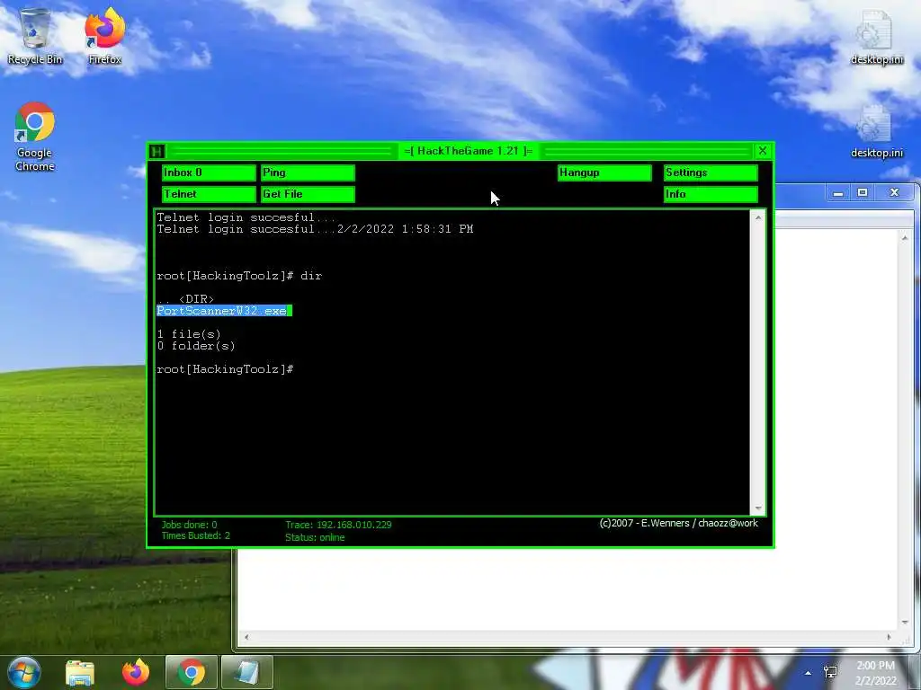Viewport: 921px width, 690px height.
Task: Open the Inbox 0 button
Action: (209, 172)
